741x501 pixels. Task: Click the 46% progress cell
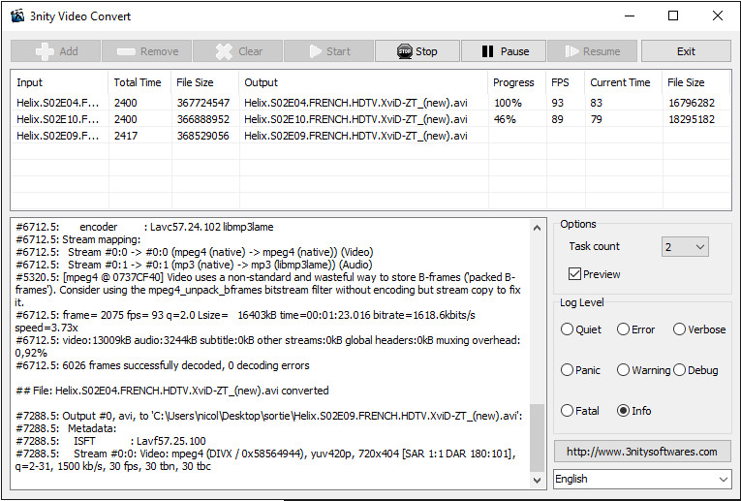point(505,119)
